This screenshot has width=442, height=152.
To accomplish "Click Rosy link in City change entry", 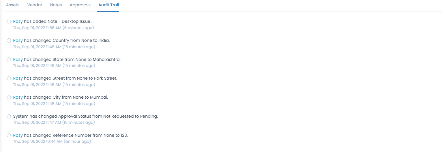I will coord(18,97).
